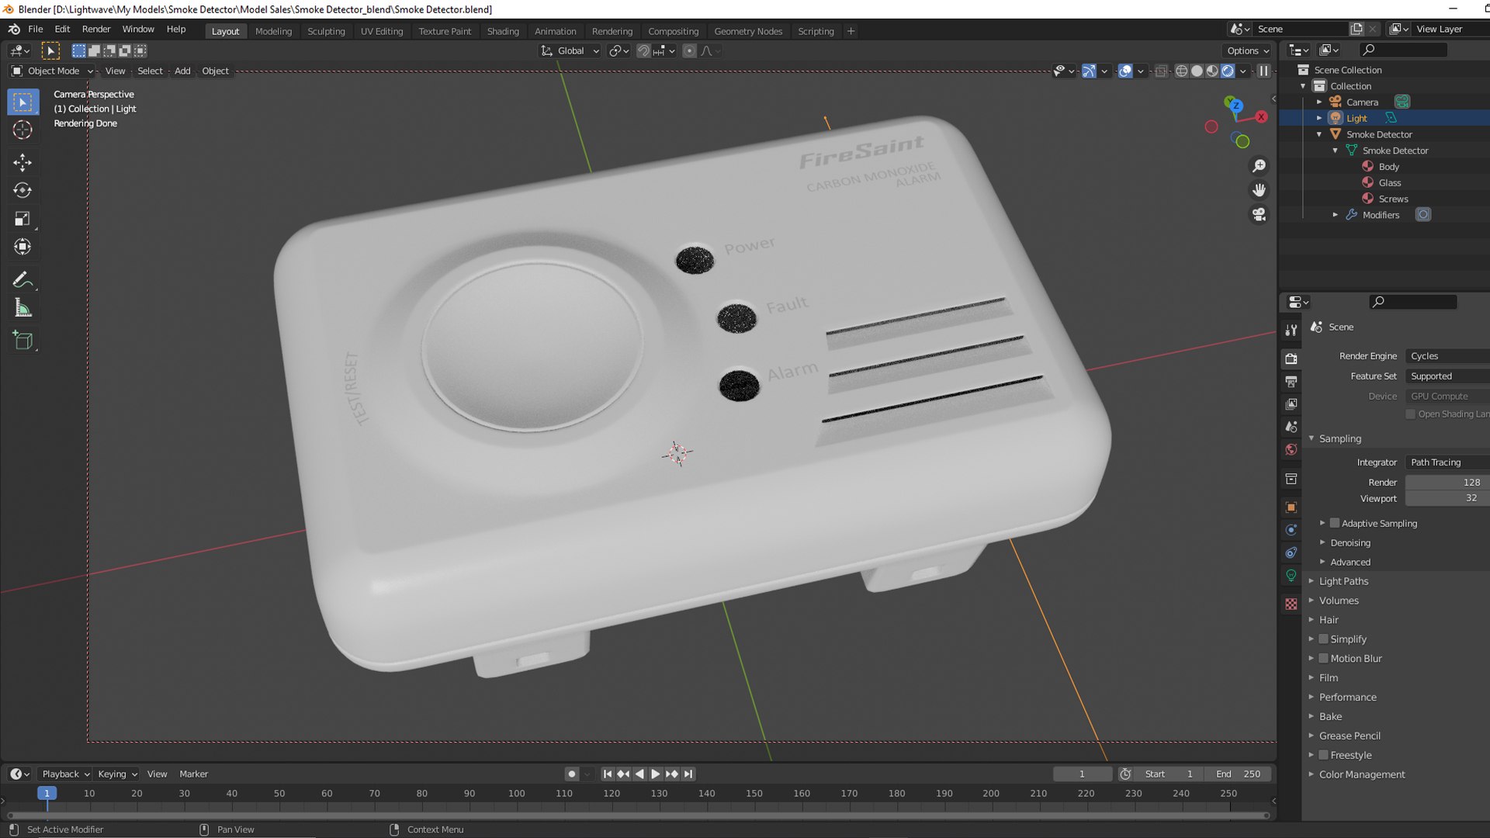Click the Viewport samples 32 field
Viewport: 1490px width, 838px height.
(x=1447, y=498)
